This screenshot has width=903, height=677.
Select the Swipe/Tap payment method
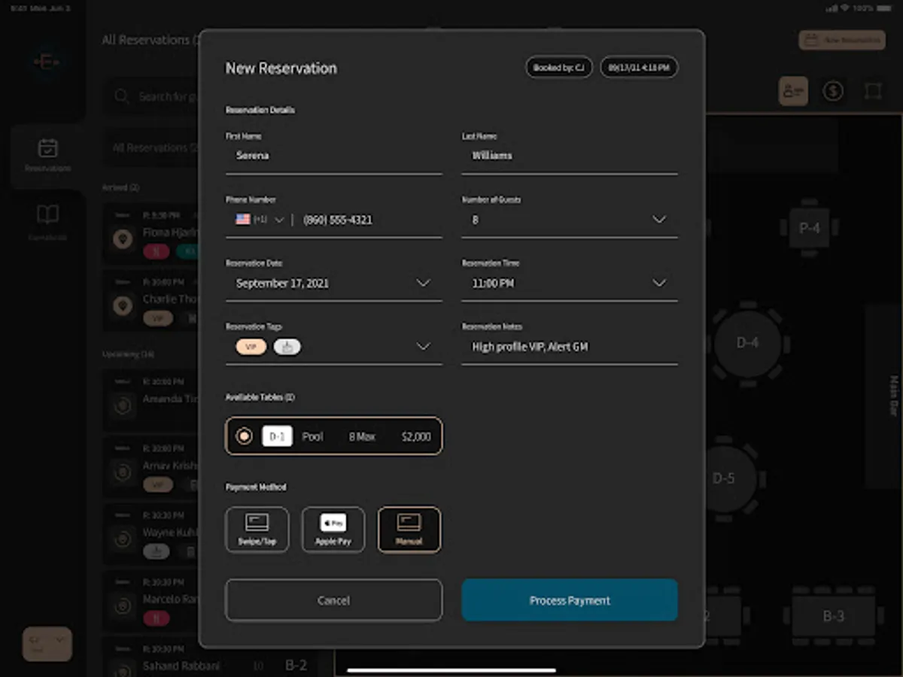click(257, 530)
